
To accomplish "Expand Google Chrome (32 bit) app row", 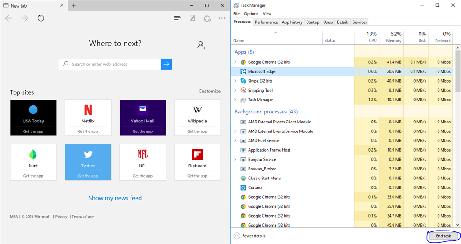I will pos(235,62).
